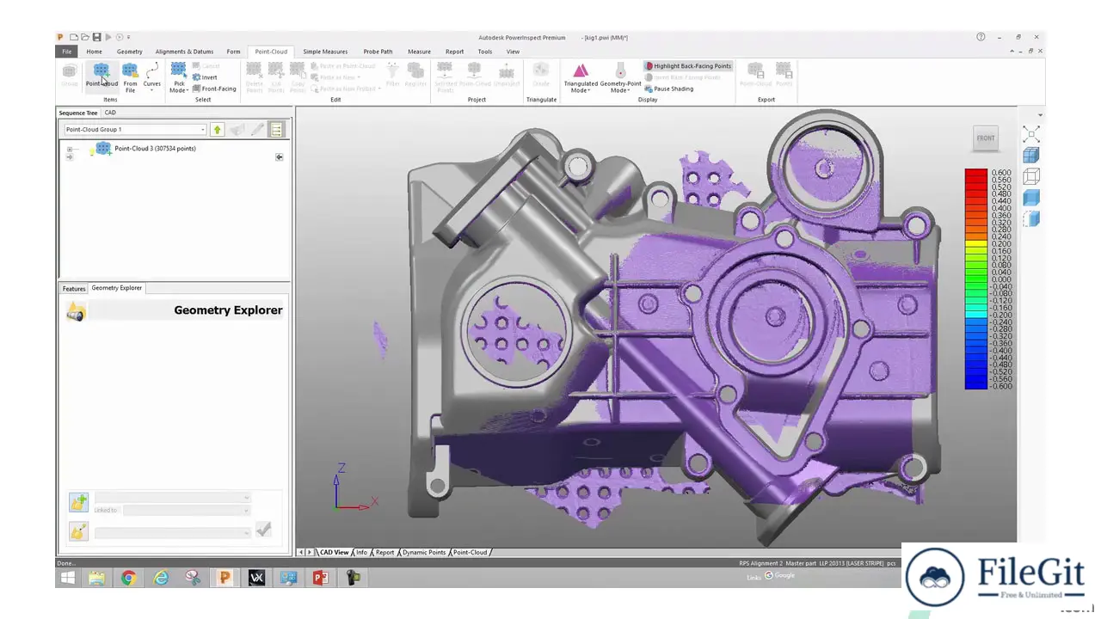Open the View ribbon tab
Viewport: 1101px width, 619px height.
tap(513, 52)
